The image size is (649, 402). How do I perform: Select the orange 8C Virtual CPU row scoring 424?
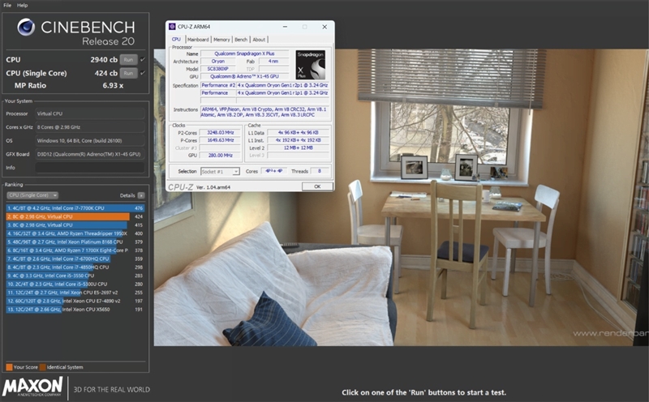pos(75,216)
